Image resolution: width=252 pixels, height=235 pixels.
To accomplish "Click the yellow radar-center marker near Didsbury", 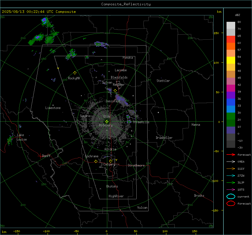I will 107,122.
